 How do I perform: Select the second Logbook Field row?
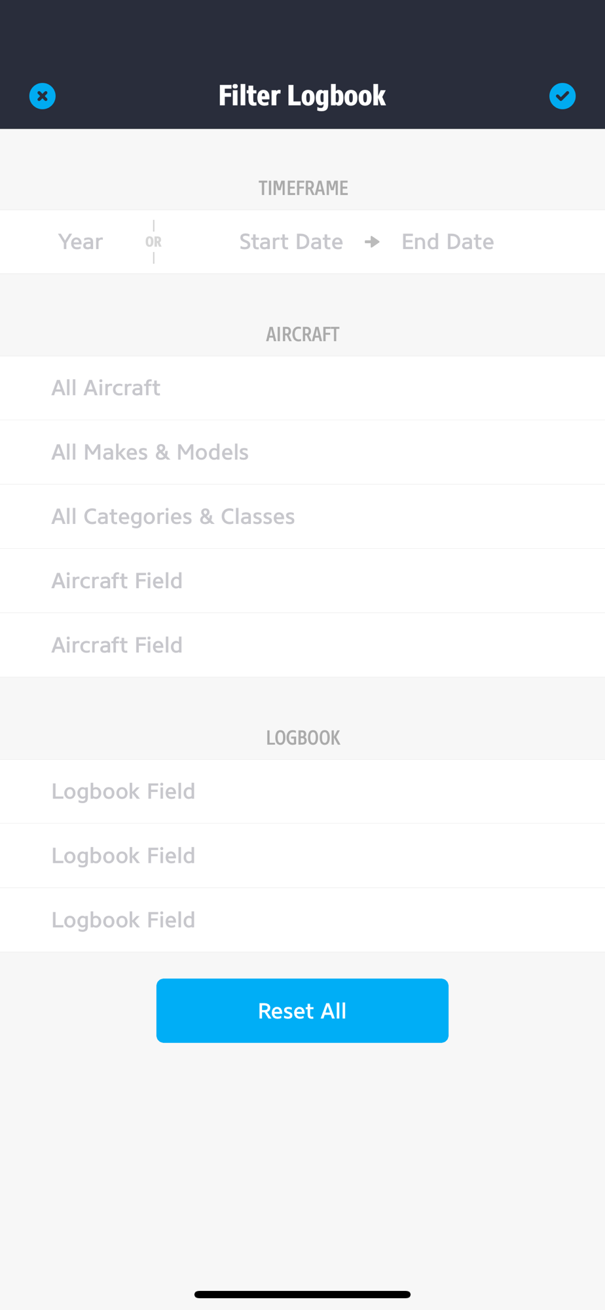pyautogui.click(x=123, y=855)
